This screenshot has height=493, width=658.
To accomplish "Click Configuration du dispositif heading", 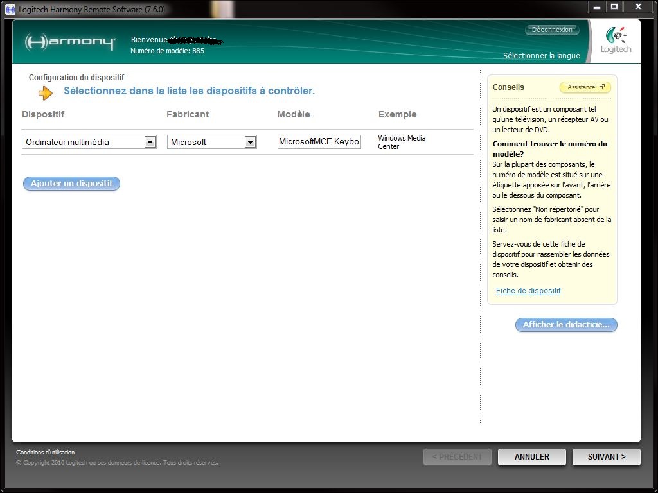I will click(x=76, y=78).
